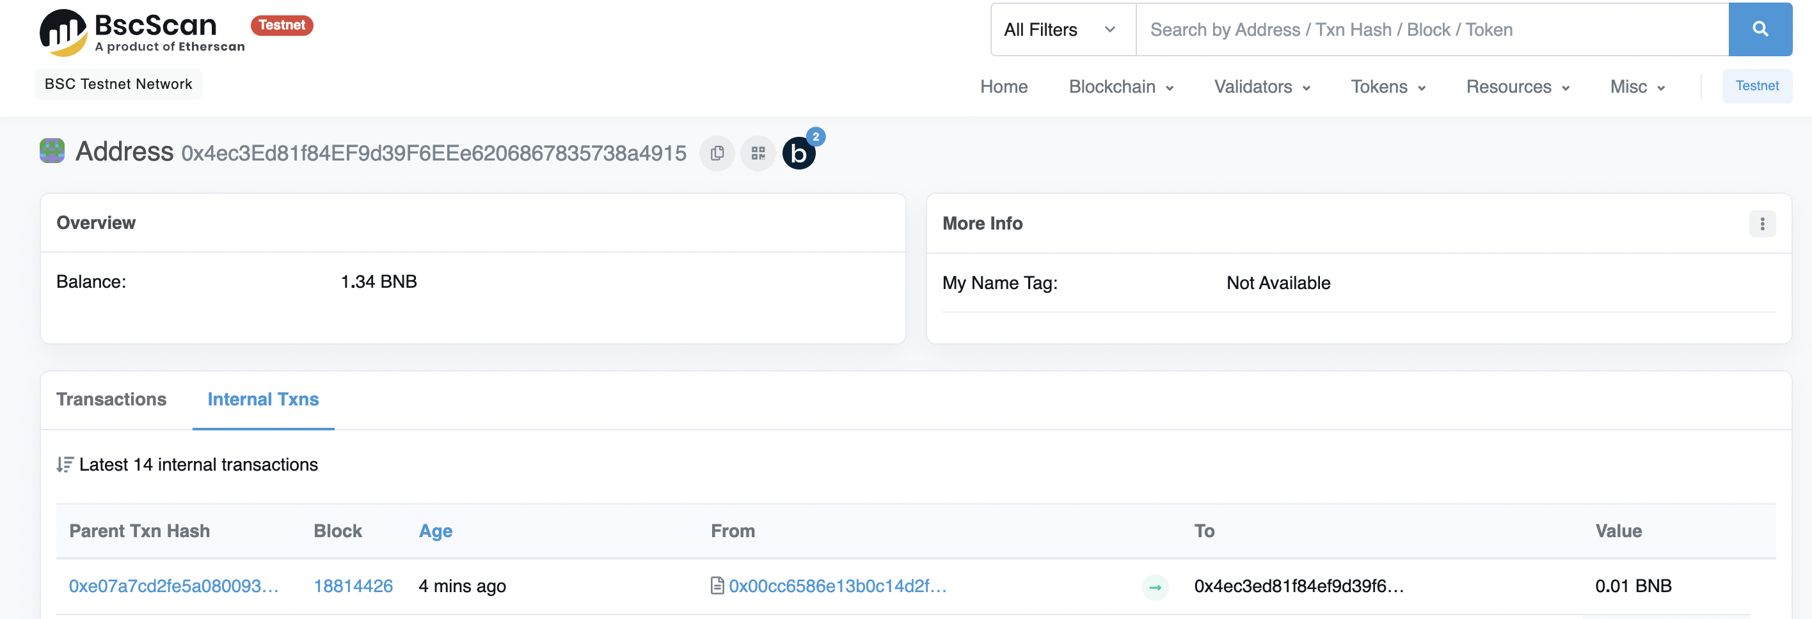Select the Internal Txns tab
Screen dimensions: 1812x619
(x=263, y=400)
